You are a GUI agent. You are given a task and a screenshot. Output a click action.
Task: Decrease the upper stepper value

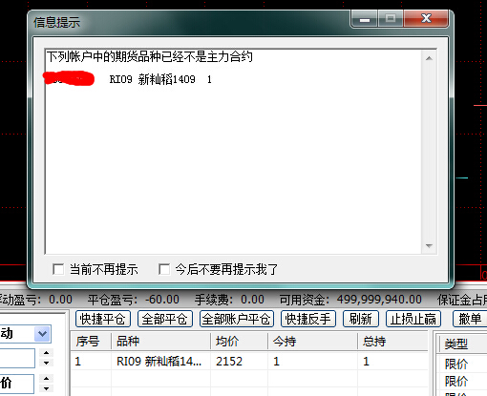[x=47, y=363]
